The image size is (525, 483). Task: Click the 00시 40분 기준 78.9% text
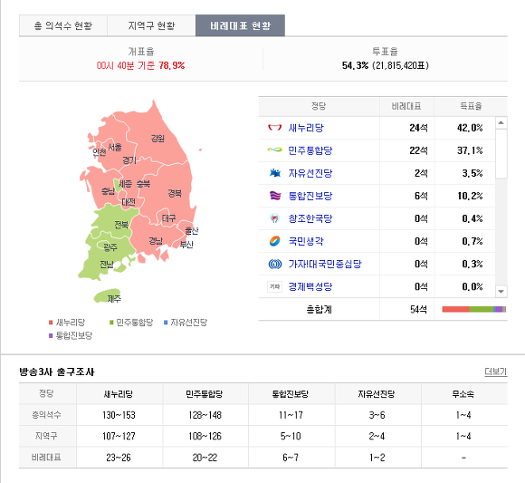pyautogui.click(x=140, y=65)
